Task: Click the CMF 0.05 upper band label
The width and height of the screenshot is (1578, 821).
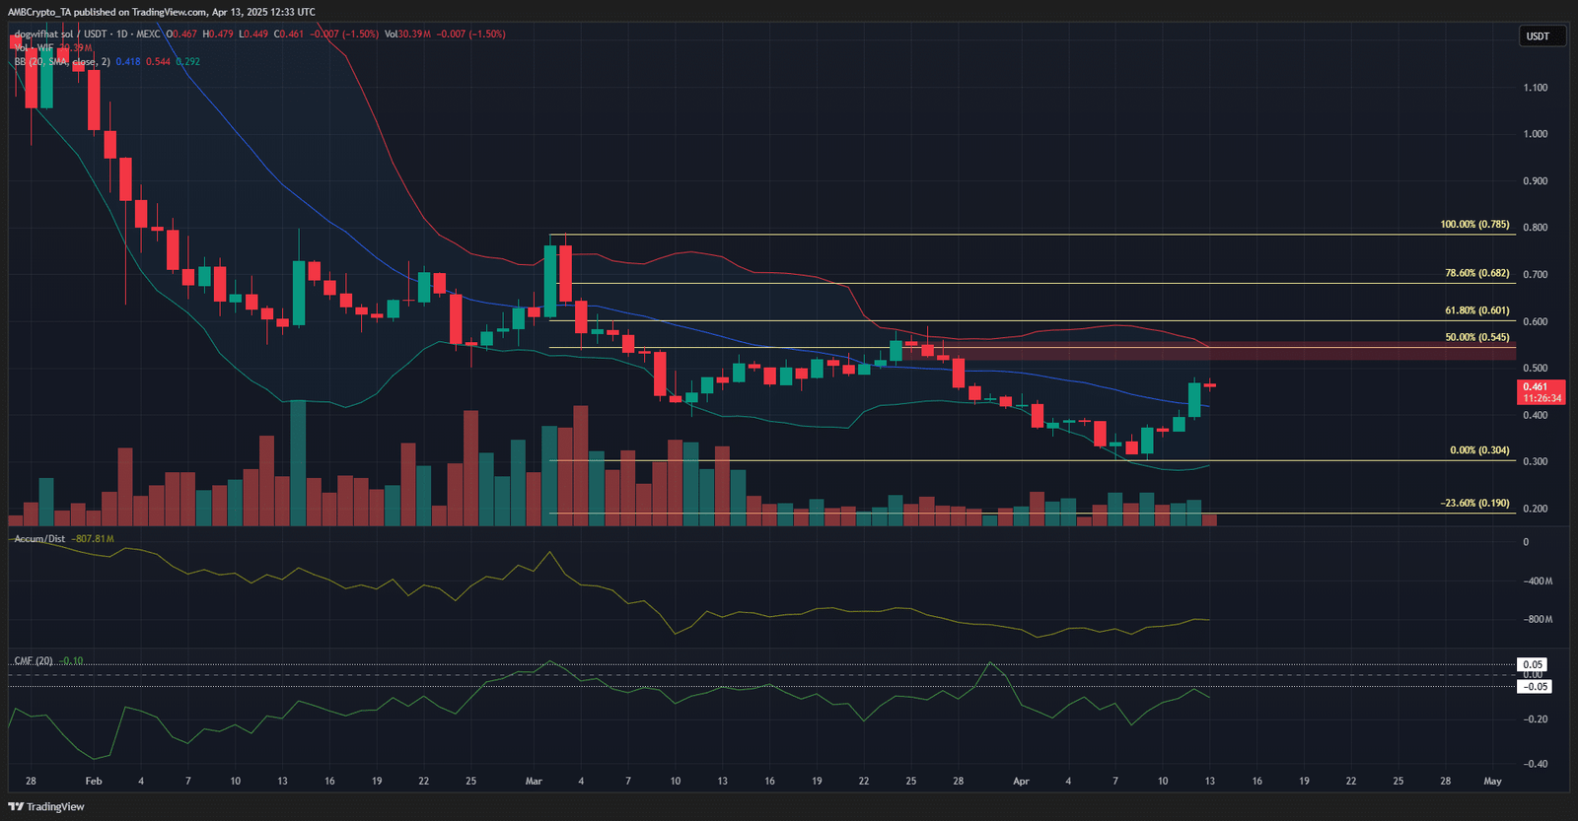Action: pos(1533,664)
